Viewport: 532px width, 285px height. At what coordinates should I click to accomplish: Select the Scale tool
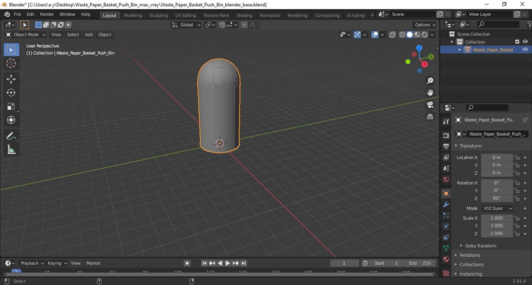point(11,106)
